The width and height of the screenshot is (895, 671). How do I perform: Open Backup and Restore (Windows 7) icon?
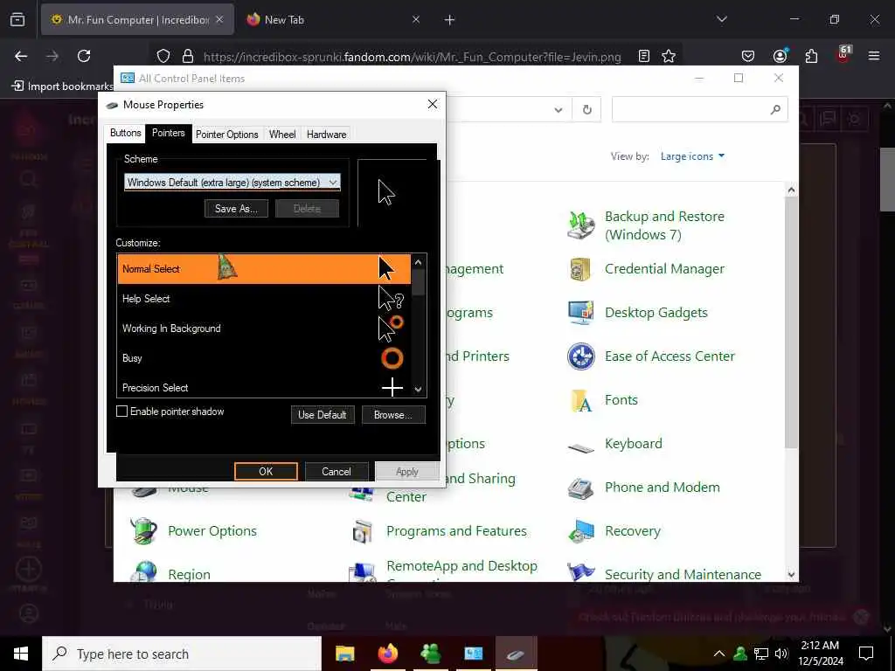[580, 225]
